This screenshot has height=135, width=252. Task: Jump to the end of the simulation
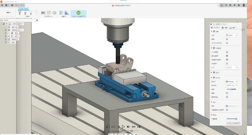tap(138, 127)
